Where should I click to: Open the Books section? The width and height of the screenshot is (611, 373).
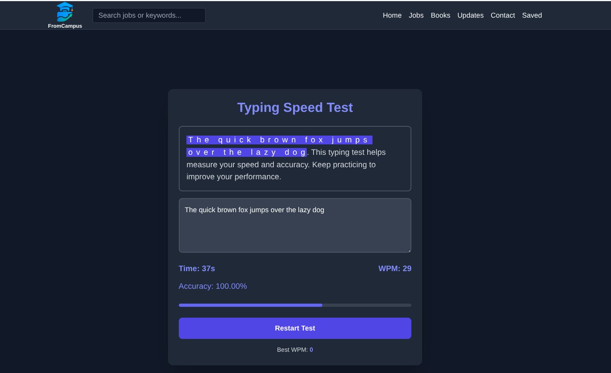[x=441, y=15]
